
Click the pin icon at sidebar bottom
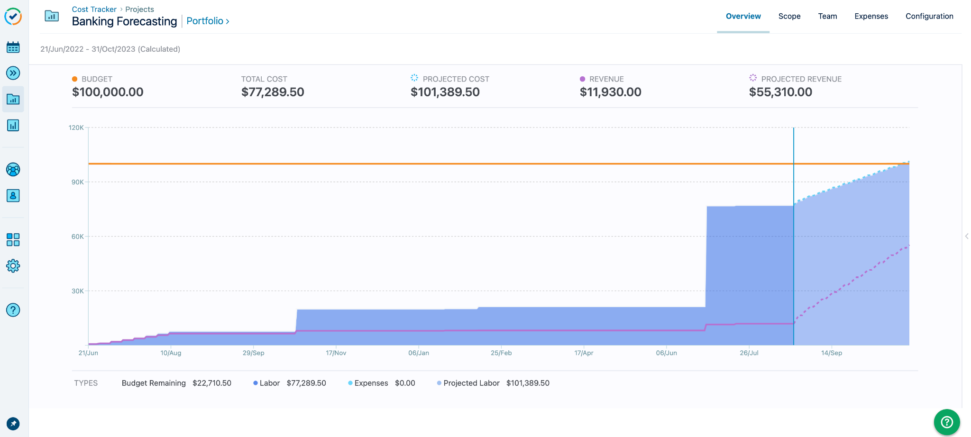tap(13, 423)
